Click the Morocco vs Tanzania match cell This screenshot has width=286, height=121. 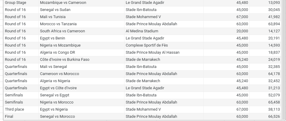58,24
